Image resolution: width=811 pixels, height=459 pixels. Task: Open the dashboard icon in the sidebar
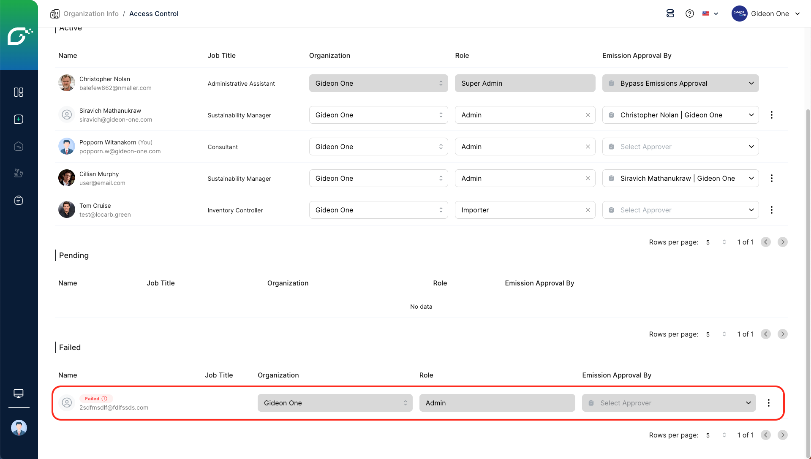click(x=19, y=92)
